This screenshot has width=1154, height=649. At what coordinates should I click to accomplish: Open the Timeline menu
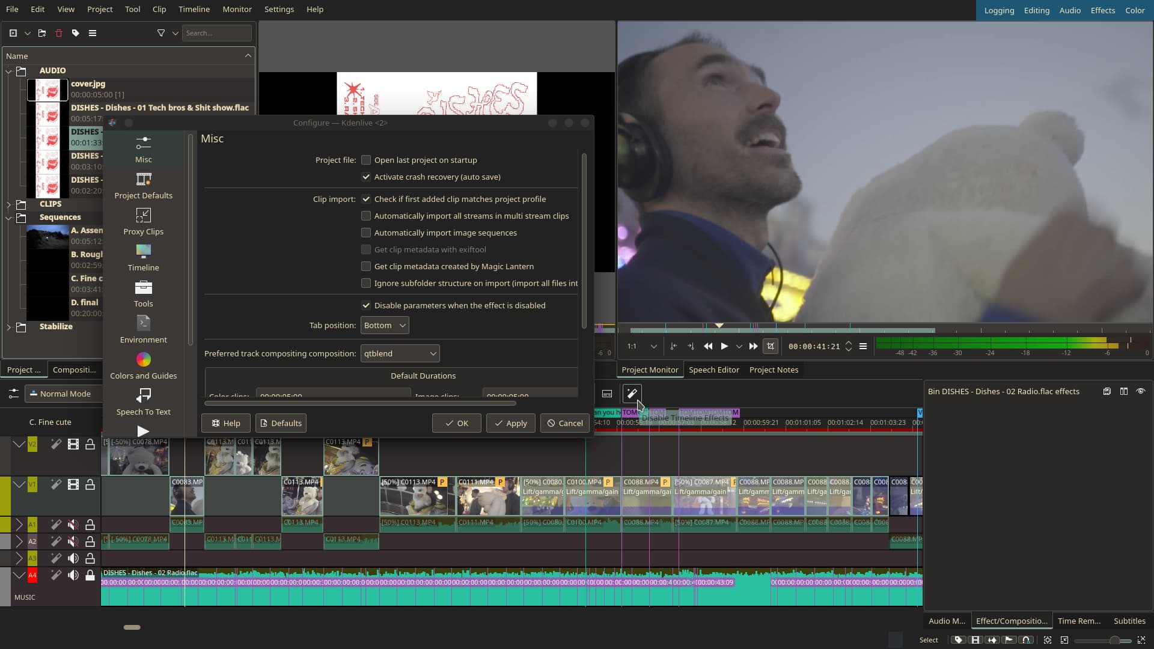[x=194, y=9]
